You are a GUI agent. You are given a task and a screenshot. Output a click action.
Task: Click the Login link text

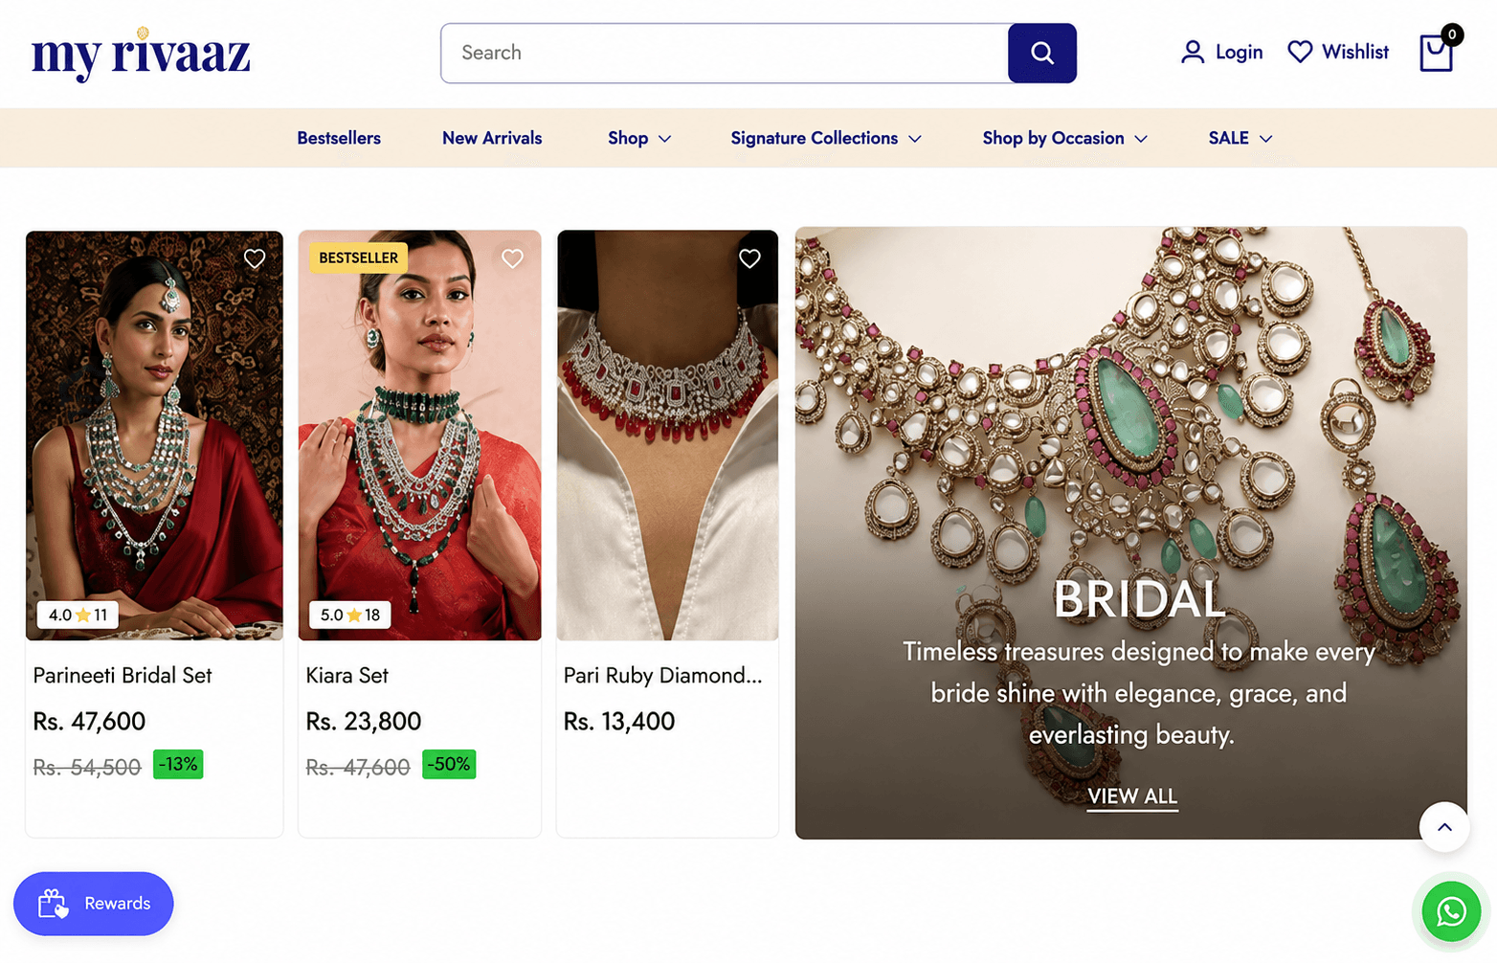(1239, 53)
